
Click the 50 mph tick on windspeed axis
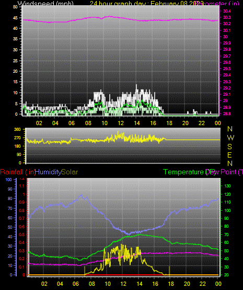tap(15, 7)
